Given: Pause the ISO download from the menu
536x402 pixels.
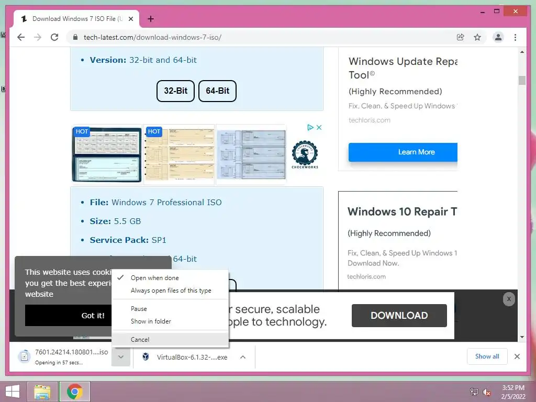Looking at the screenshot, I should point(170,309).
